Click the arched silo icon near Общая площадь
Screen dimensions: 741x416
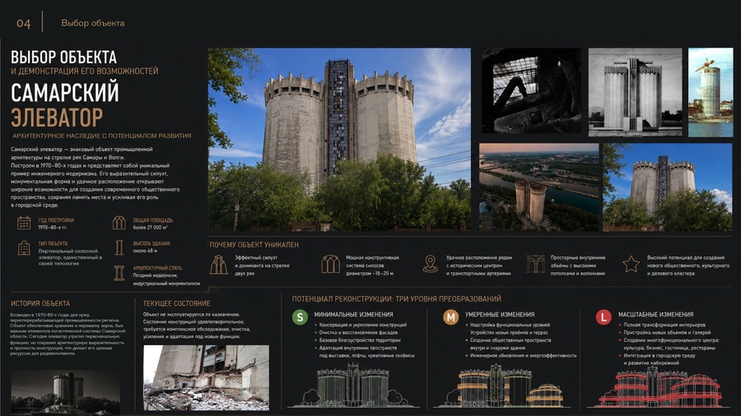pos(119,223)
